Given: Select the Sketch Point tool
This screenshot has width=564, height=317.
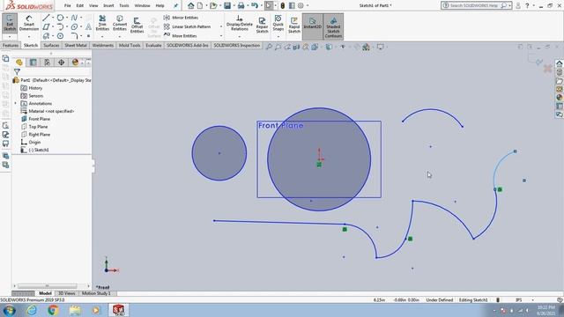Looking at the screenshot, I should (88, 36).
